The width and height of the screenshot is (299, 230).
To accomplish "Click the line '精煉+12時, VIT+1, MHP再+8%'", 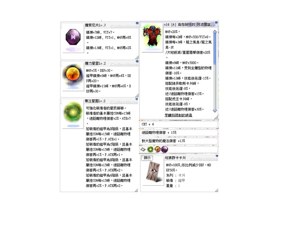I will click(x=108, y=38).
